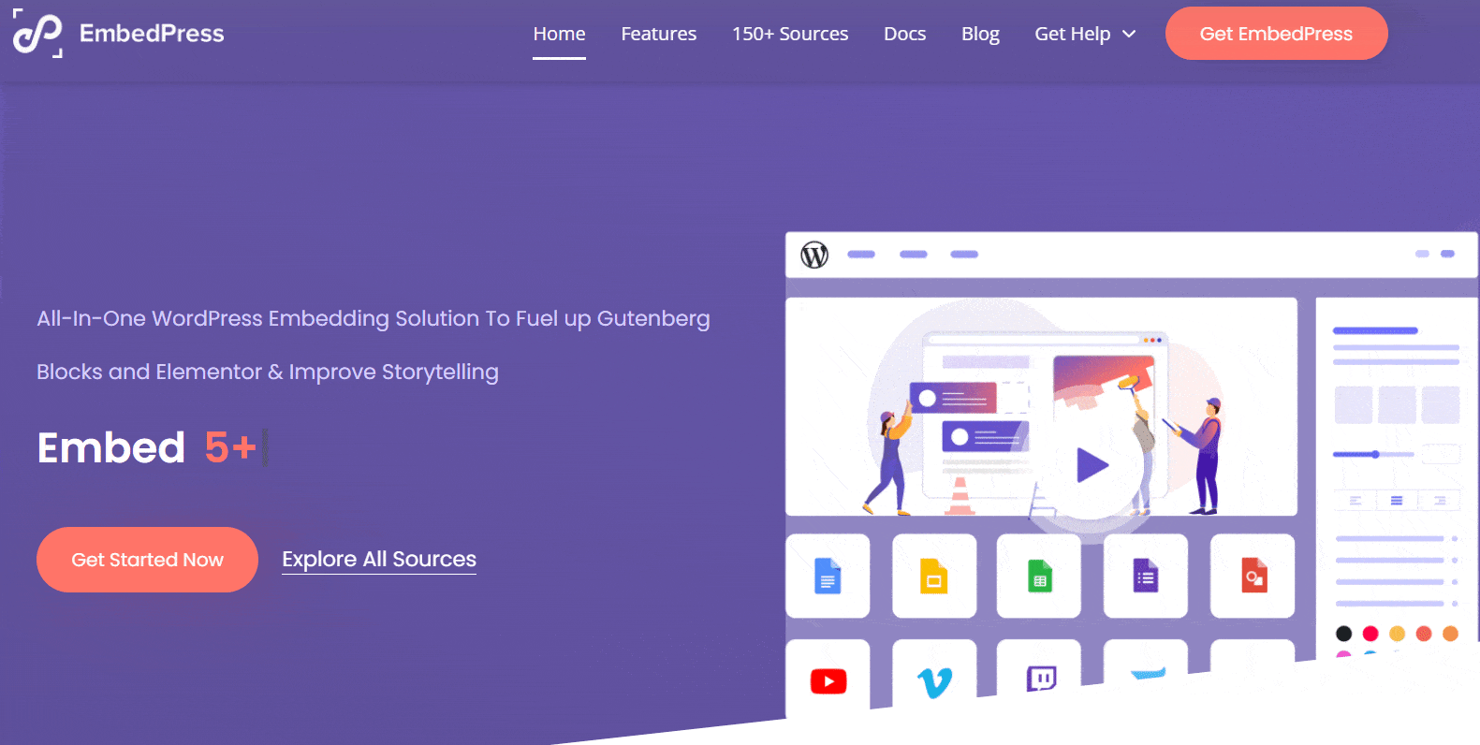
Task: Open the 150+ Sources menu link
Action: [x=790, y=34]
